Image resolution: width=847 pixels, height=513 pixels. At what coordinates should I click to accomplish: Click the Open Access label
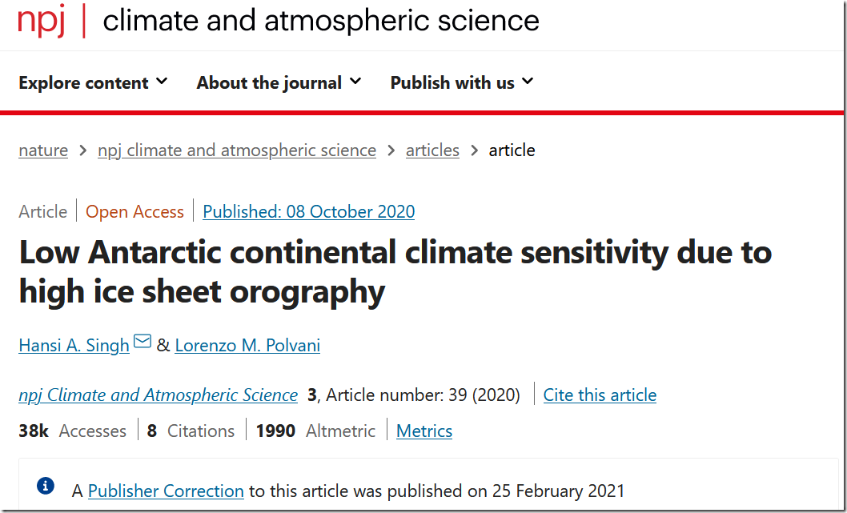click(x=134, y=212)
